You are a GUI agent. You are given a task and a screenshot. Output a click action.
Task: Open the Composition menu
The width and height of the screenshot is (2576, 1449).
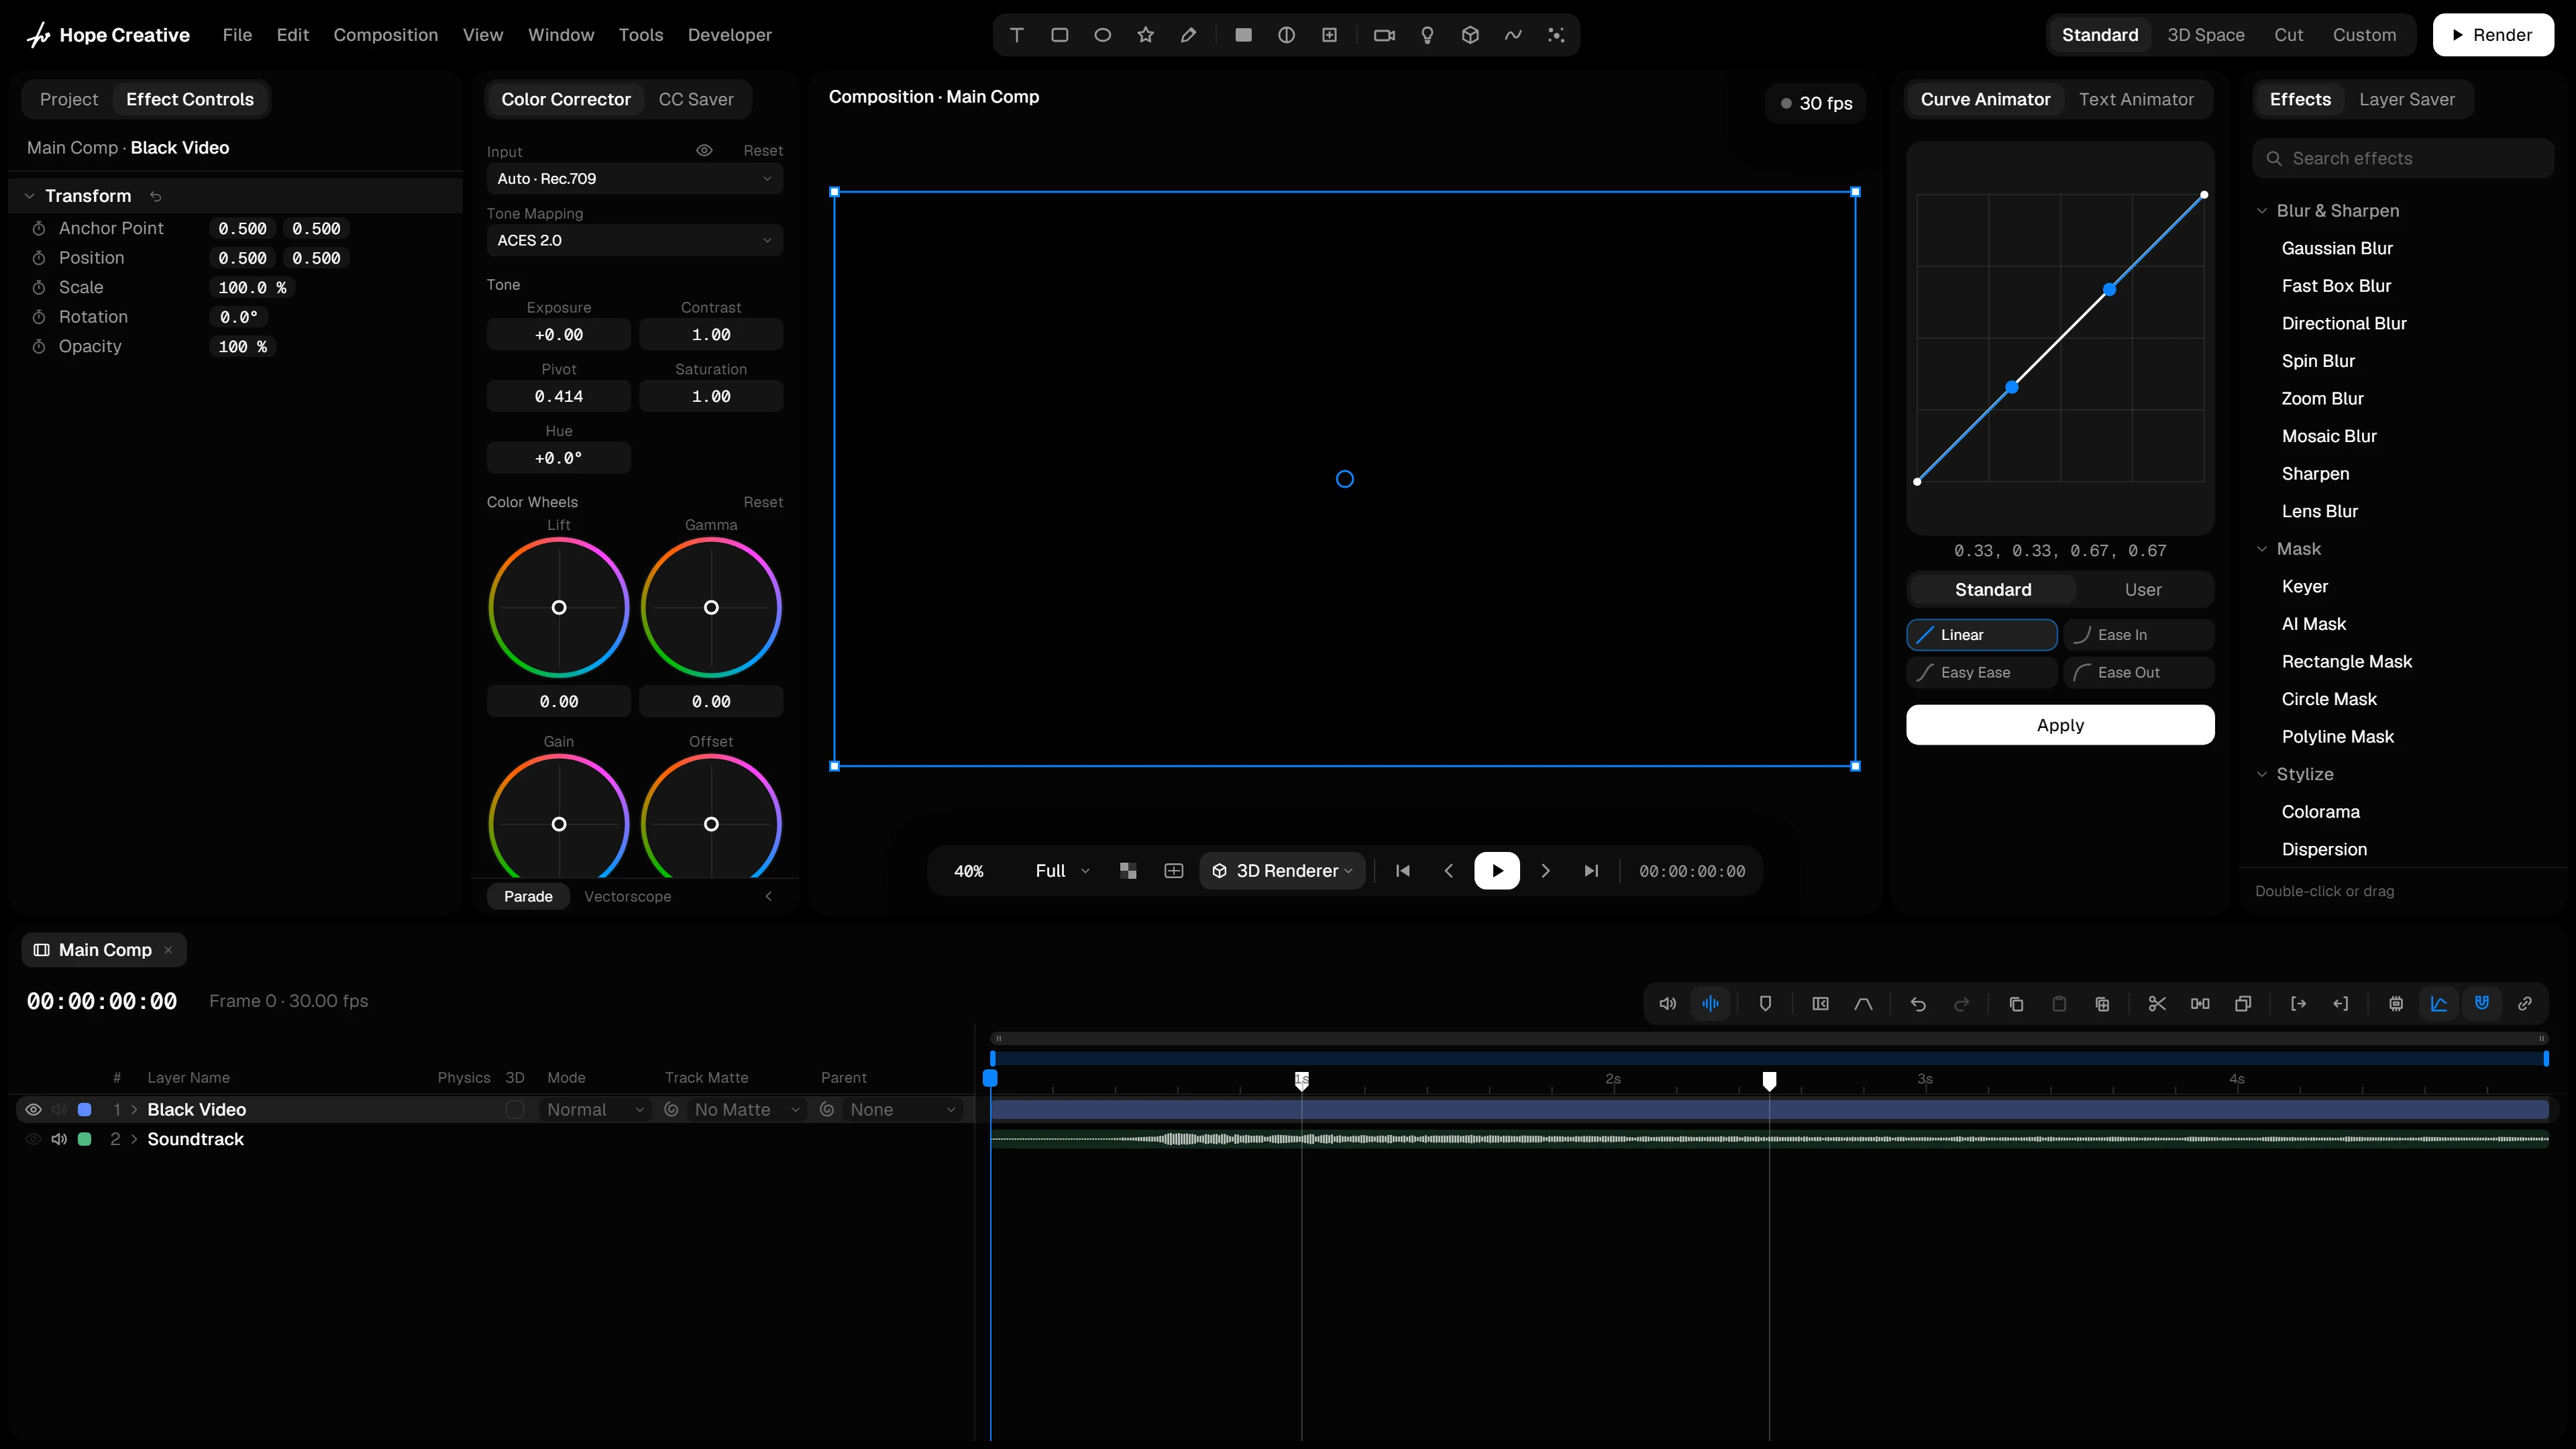click(x=385, y=35)
